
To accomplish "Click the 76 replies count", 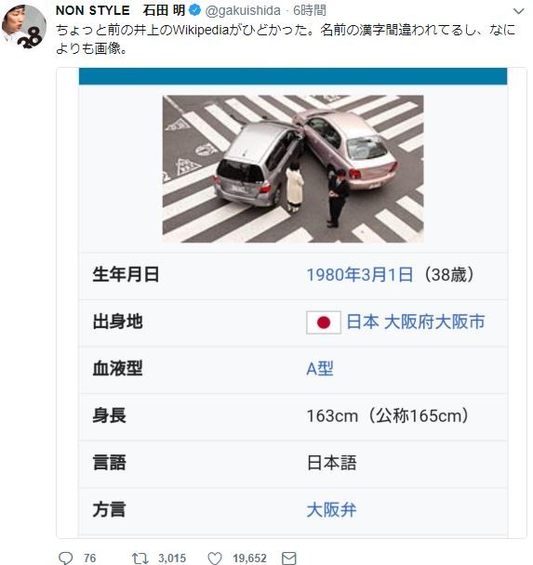I will point(89,558).
